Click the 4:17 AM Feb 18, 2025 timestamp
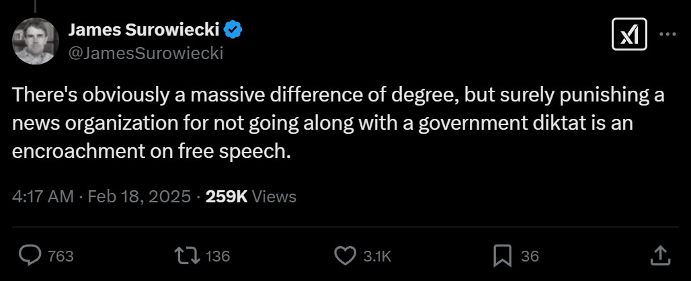691x281 pixels. click(x=101, y=196)
